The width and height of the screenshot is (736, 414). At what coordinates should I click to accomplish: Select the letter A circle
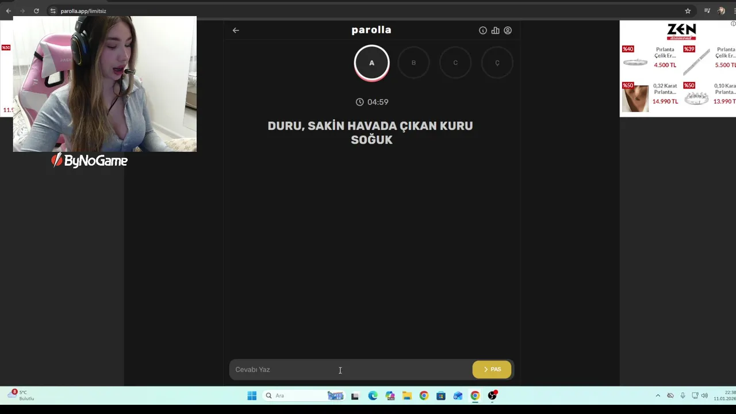[371, 63]
